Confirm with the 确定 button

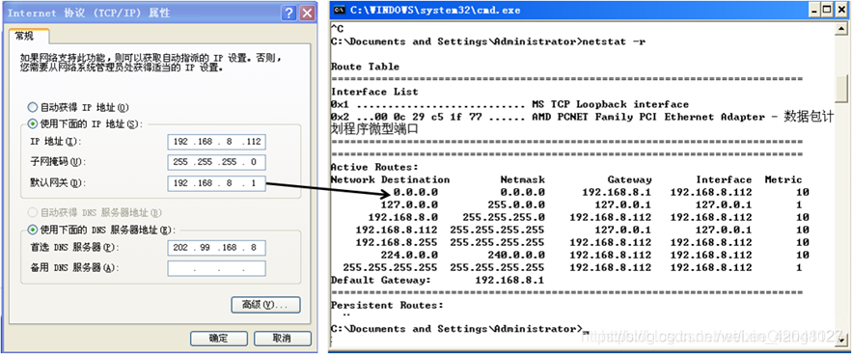pyautogui.click(x=219, y=339)
